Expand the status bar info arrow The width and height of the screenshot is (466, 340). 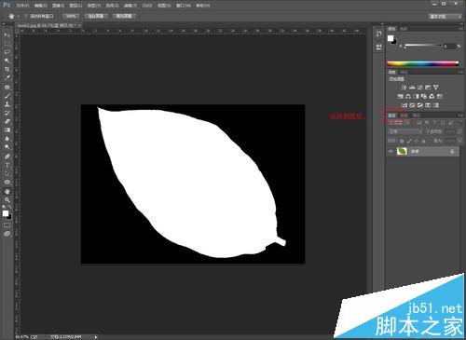(96, 337)
